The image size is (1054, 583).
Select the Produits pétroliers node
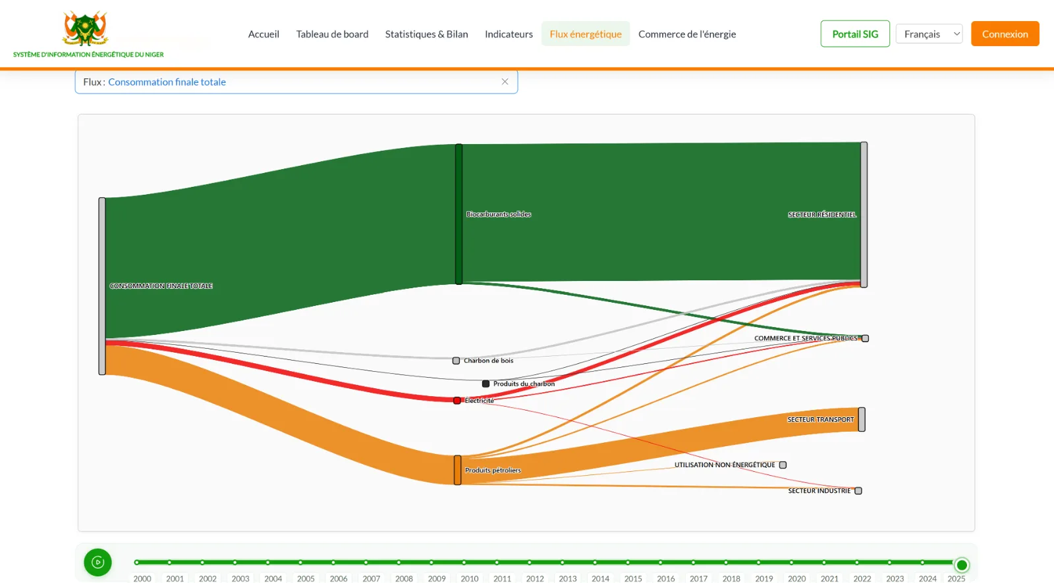coord(458,470)
